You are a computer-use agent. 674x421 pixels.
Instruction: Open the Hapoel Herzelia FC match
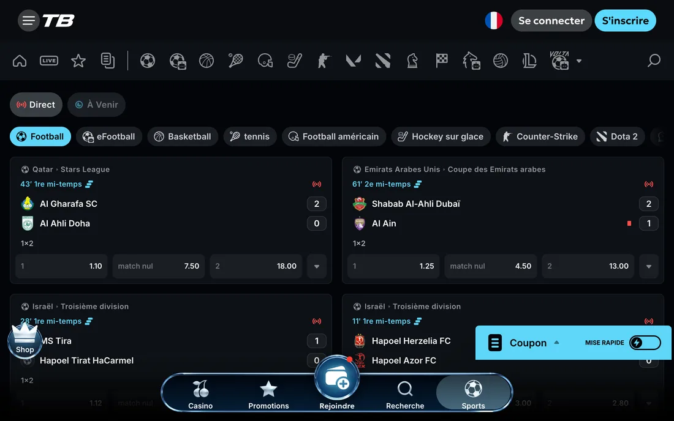coord(411,341)
